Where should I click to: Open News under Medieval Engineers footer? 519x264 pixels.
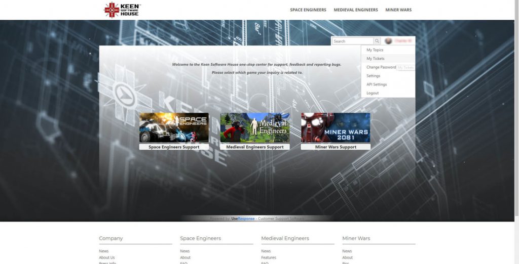266,251
